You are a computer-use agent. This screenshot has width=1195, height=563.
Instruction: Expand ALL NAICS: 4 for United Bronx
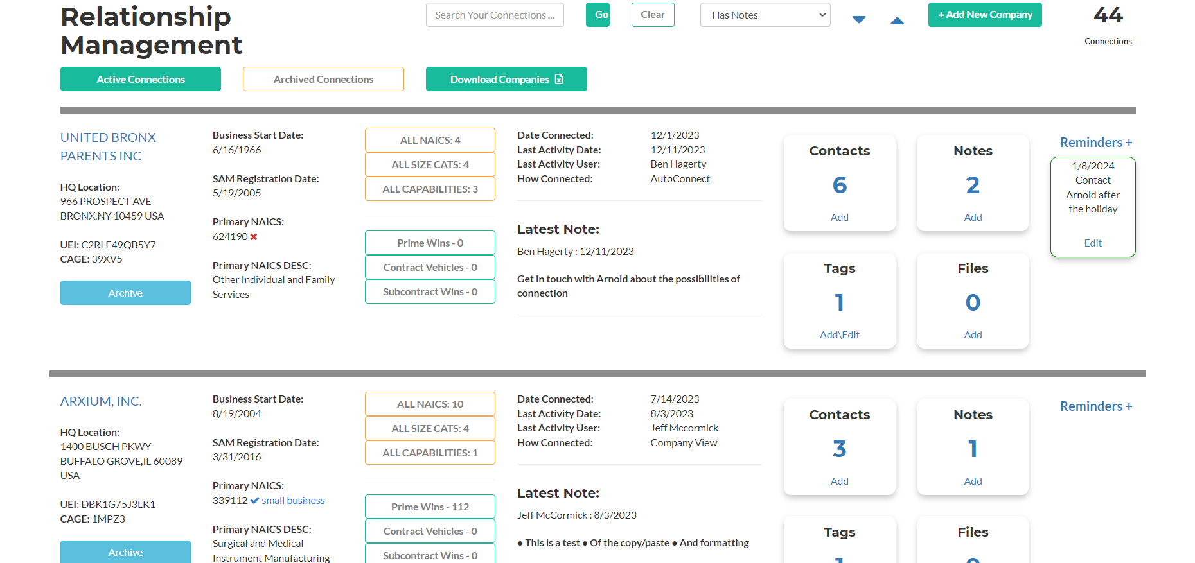tap(430, 140)
